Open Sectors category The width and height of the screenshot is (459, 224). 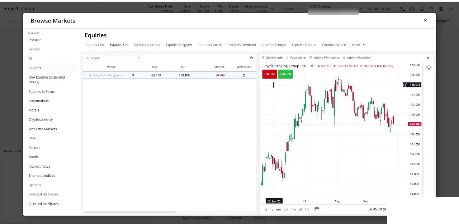(x=34, y=148)
